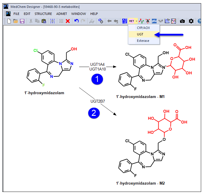Click the green Cl atom on parent molecule
The image size is (207, 196).
[35, 50]
